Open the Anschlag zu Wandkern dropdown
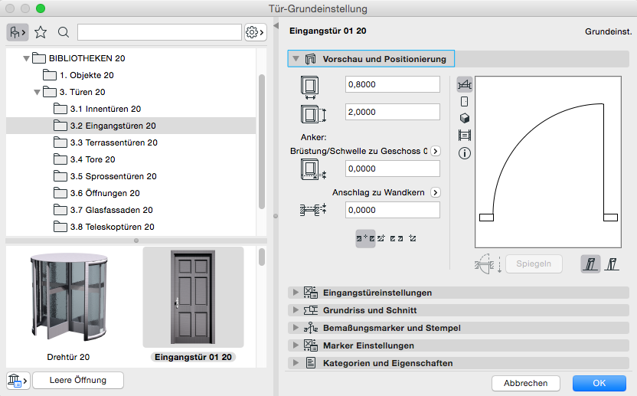The height and width of the screenshot is (396, 637). pos(436,192)
